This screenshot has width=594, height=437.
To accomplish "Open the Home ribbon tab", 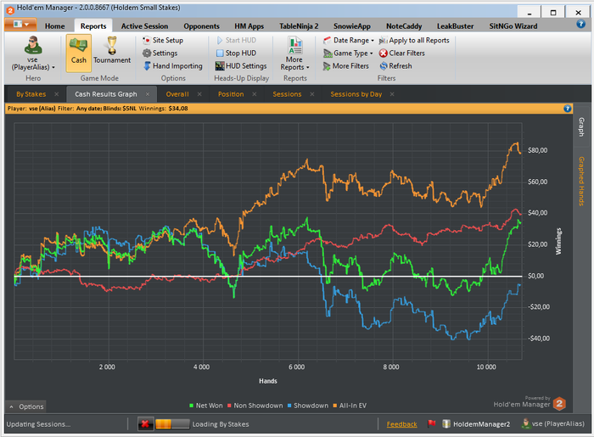I will coord(55,26).
